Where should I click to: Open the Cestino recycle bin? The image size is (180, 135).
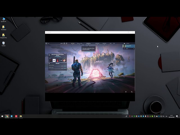pyautogui.click(x=3, y=43)
